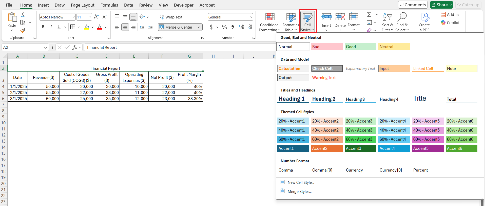
Task: Switch to the Formulas tab
Action: click(109, 5)
